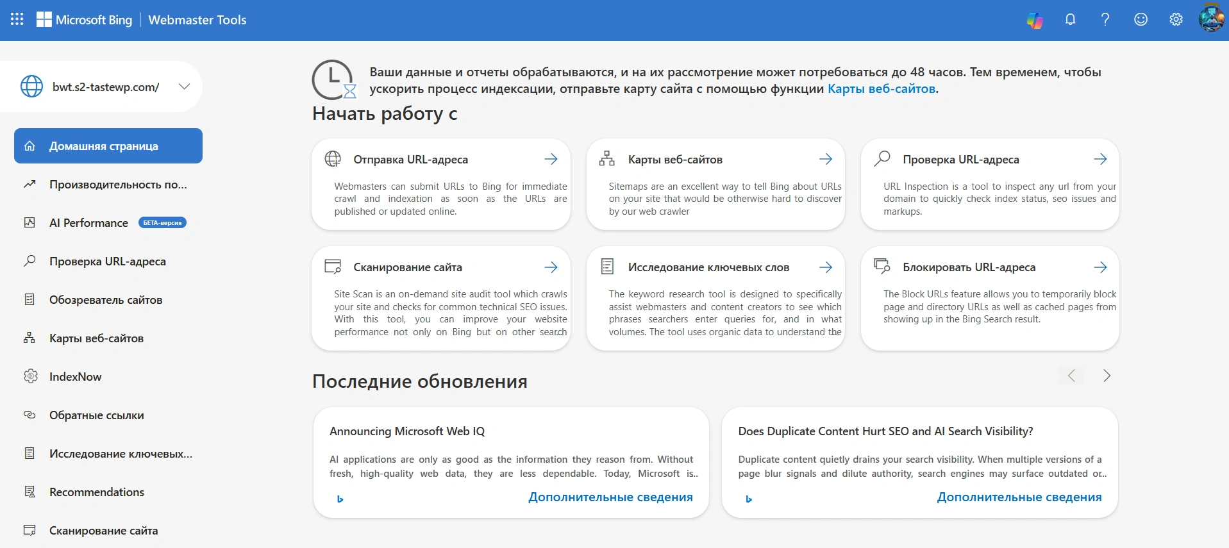Open the app launcher grid icon
This screenshot has width=1229, height=548.
coord(17,19)
